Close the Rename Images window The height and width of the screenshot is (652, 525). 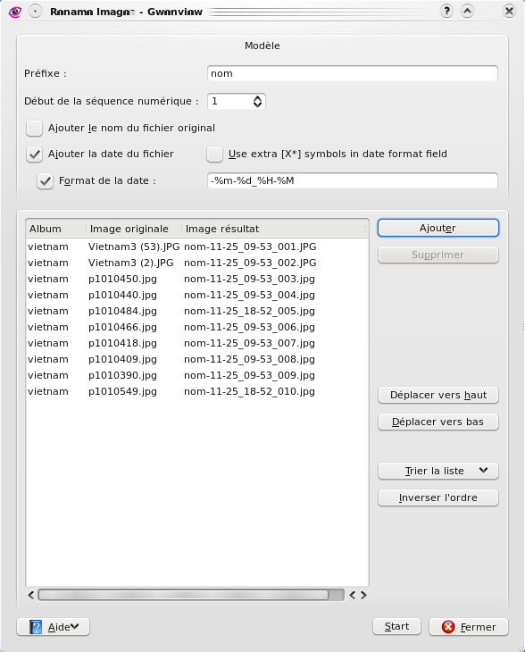pyautogui.click(x=509, y=11)
